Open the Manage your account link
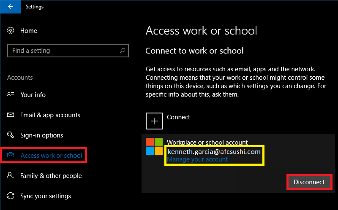 pos(197,159)
